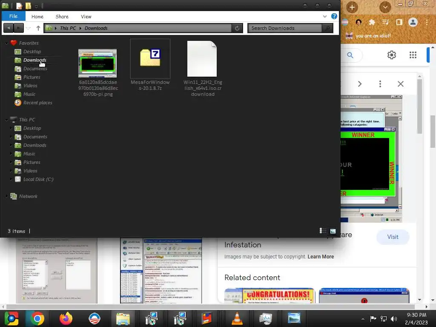Click the properties icon in Explorer title bar
The height and width of the screenshot is (327, 436).
pyautogui.click(x=19, y=6)
